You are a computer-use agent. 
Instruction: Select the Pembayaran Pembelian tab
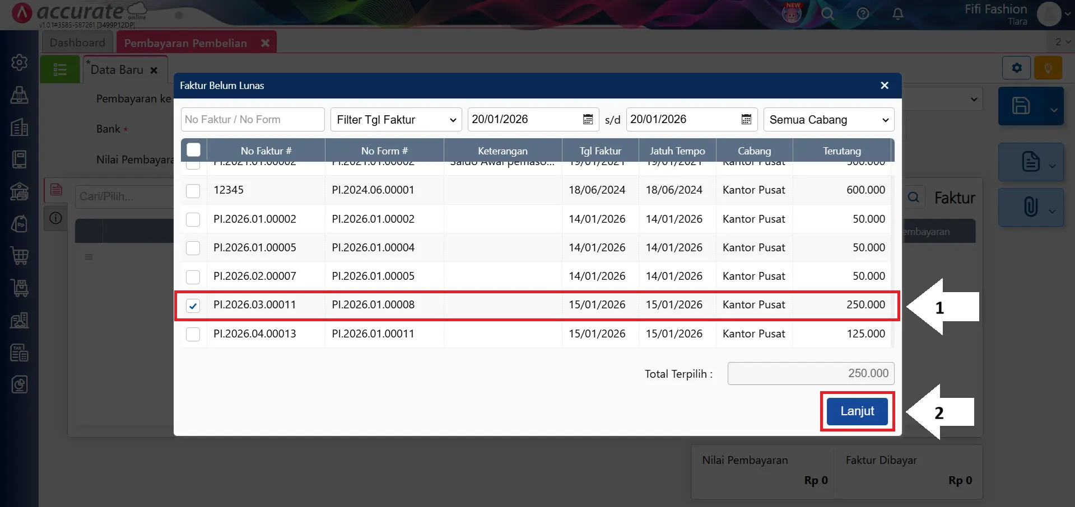pyautogui.click(x=185, y=43)
